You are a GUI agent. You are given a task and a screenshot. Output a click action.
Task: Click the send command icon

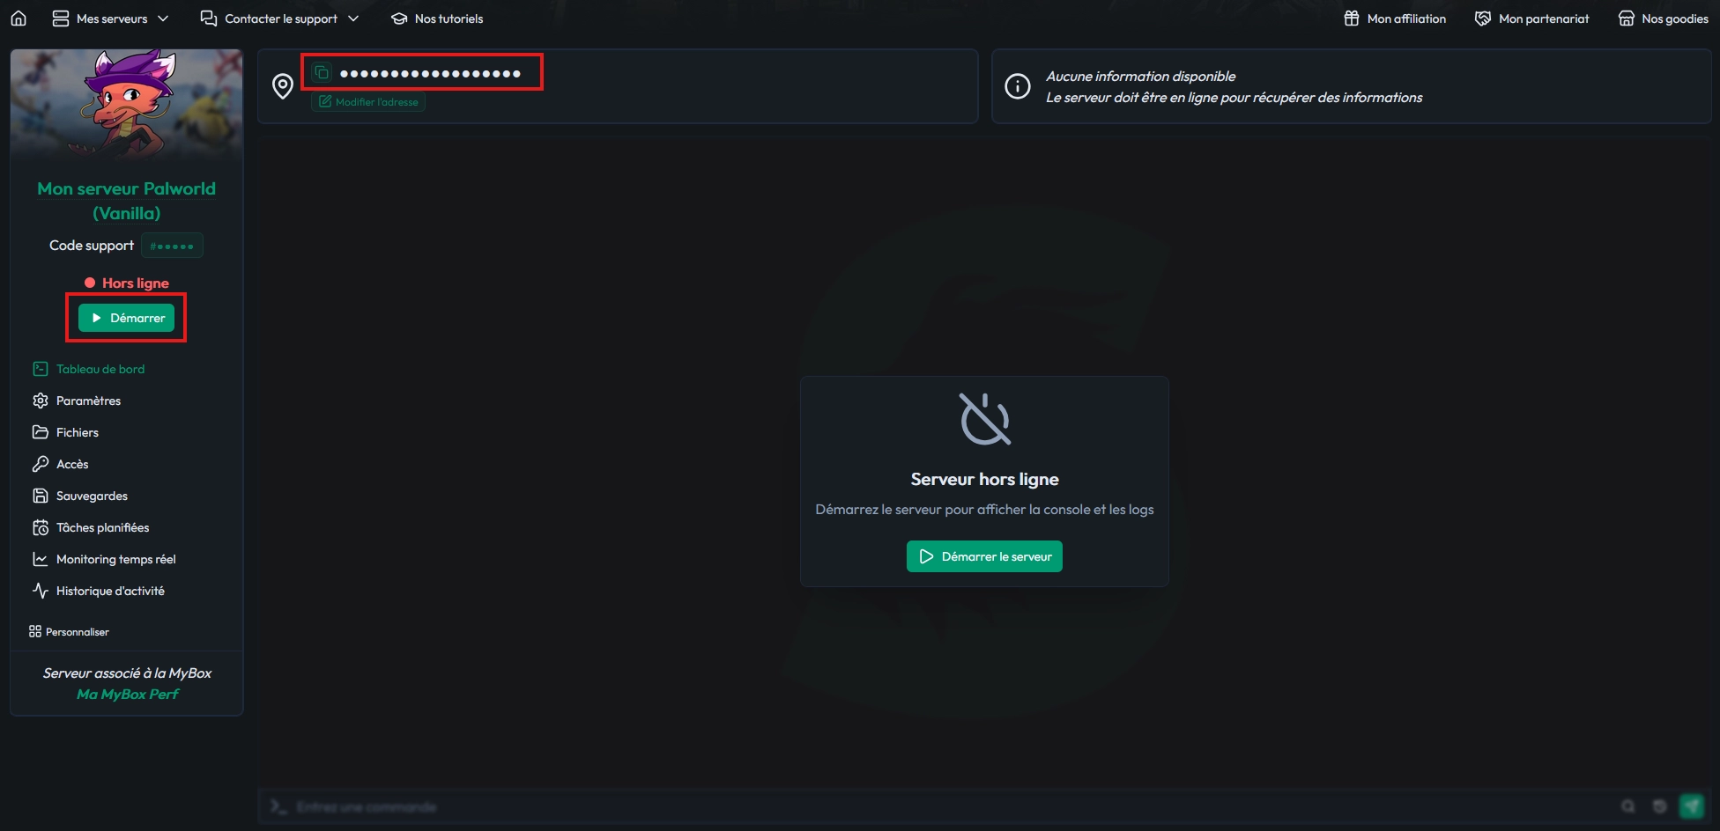pyautogui.click(x=1691, y=806)
